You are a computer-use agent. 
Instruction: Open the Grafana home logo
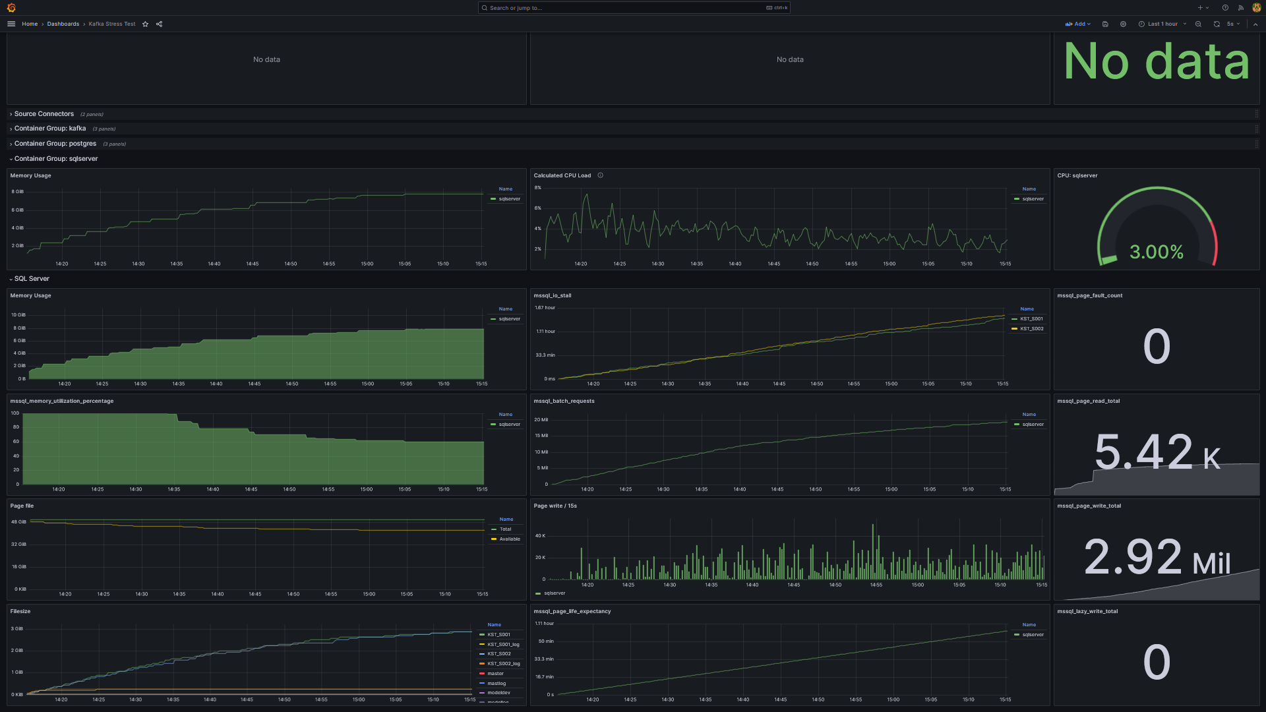coord(11,8)
